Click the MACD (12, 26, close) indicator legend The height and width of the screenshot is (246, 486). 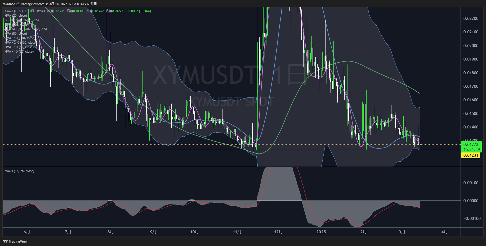pos(19,171)
